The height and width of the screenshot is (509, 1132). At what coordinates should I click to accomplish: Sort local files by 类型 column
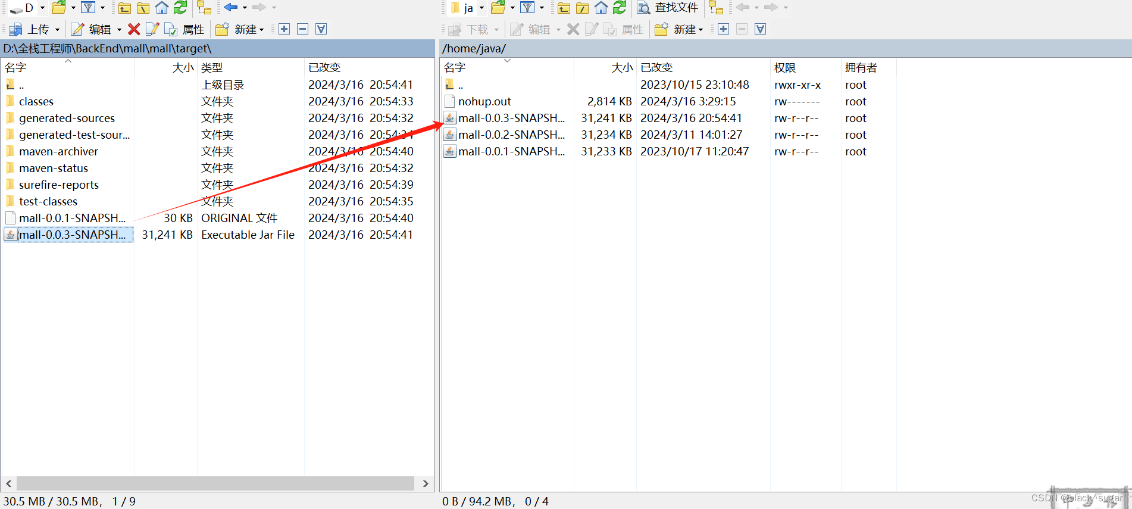[251, 67]
